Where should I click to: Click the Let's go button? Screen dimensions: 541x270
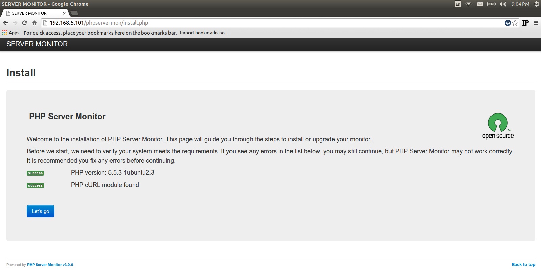tap(40, 211)
